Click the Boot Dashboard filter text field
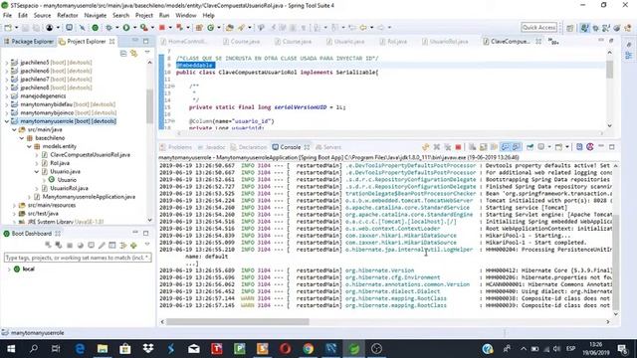 [78, 258]
